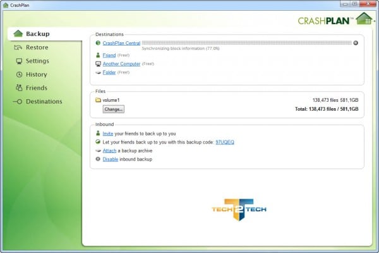This screenshot has height=253, width=379.
Task: Click the Destinations icon in sidebar
Action: click(19, 101)
